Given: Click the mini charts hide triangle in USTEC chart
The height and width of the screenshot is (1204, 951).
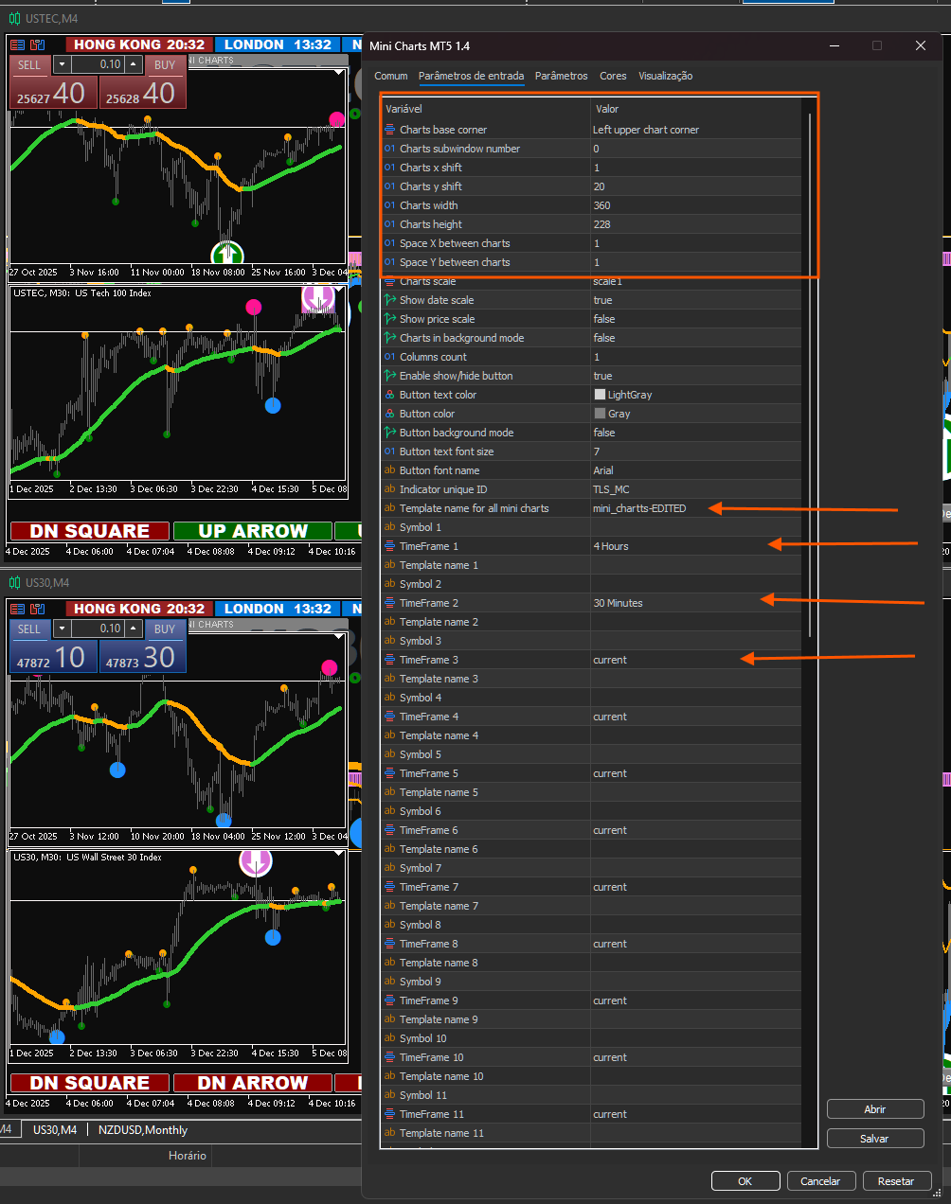Looking at the screenshot, I should coord(339,72).
